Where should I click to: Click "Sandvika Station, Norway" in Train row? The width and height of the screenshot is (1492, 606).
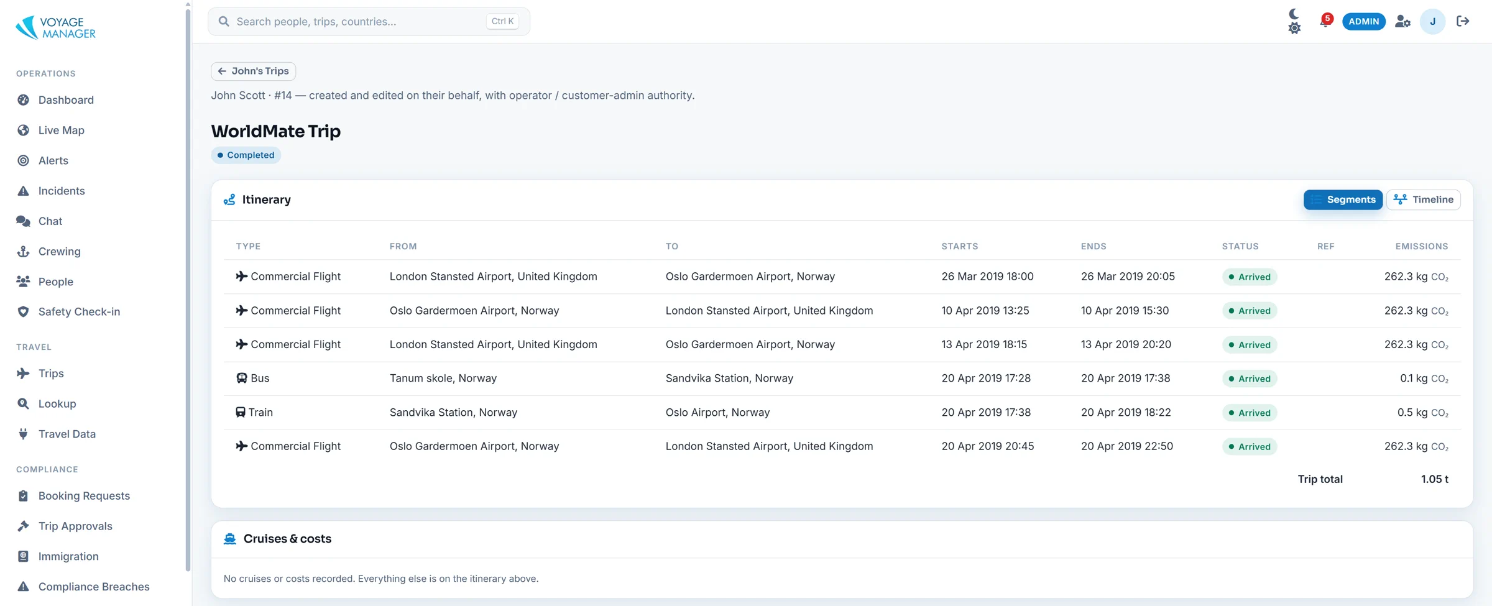453,413
